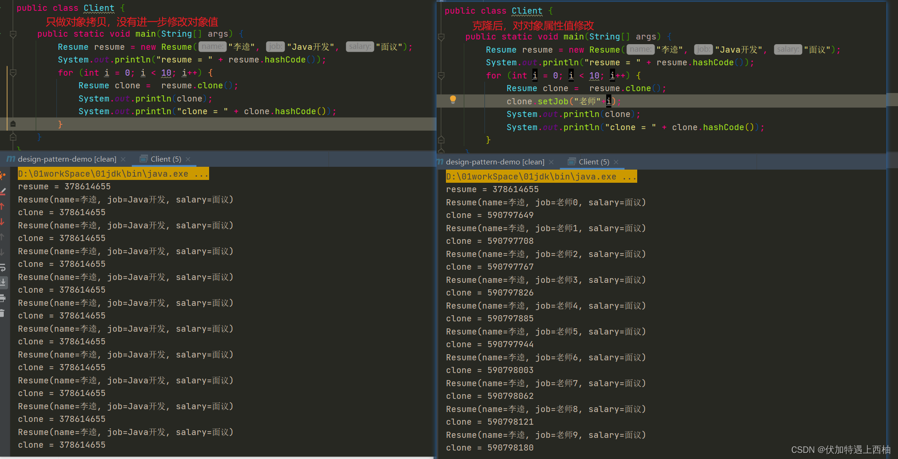Screen dimensions: 898x459
Task: Click the run icon on the right Client (5) tab
Action: (x=571, y=162)
